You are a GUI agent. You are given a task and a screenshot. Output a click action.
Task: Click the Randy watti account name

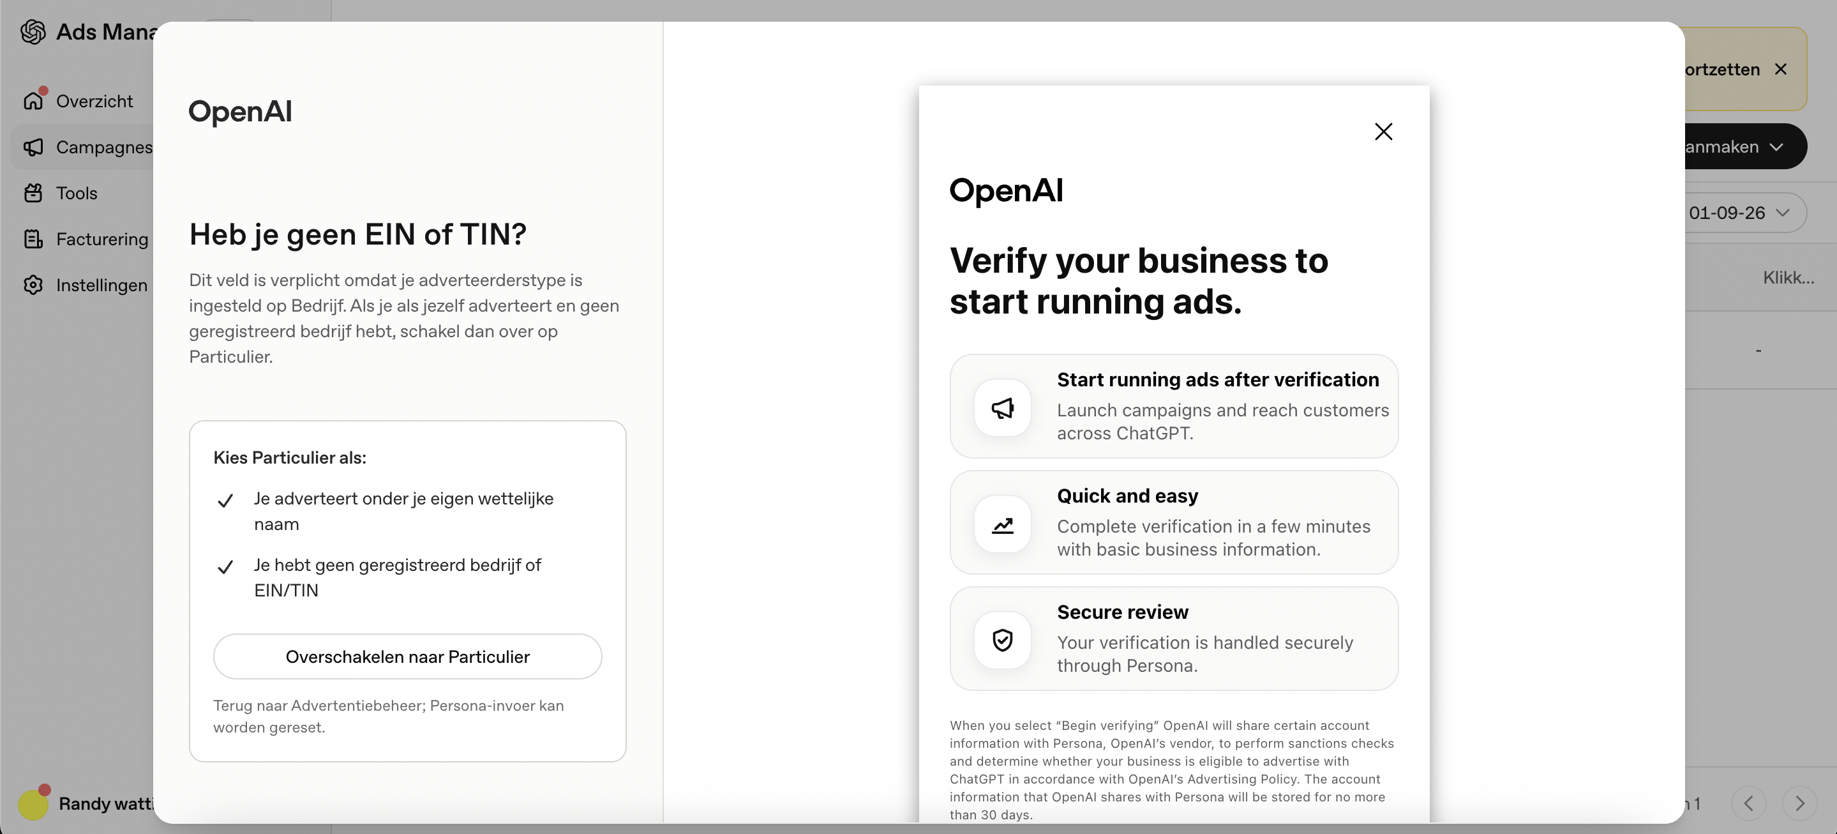point(106,803)
